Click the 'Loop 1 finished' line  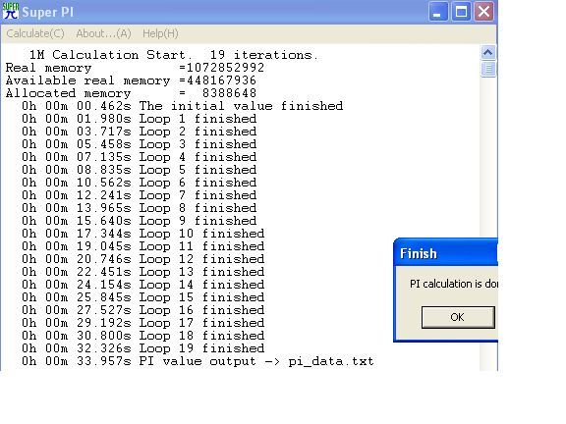tap(139, 119)
